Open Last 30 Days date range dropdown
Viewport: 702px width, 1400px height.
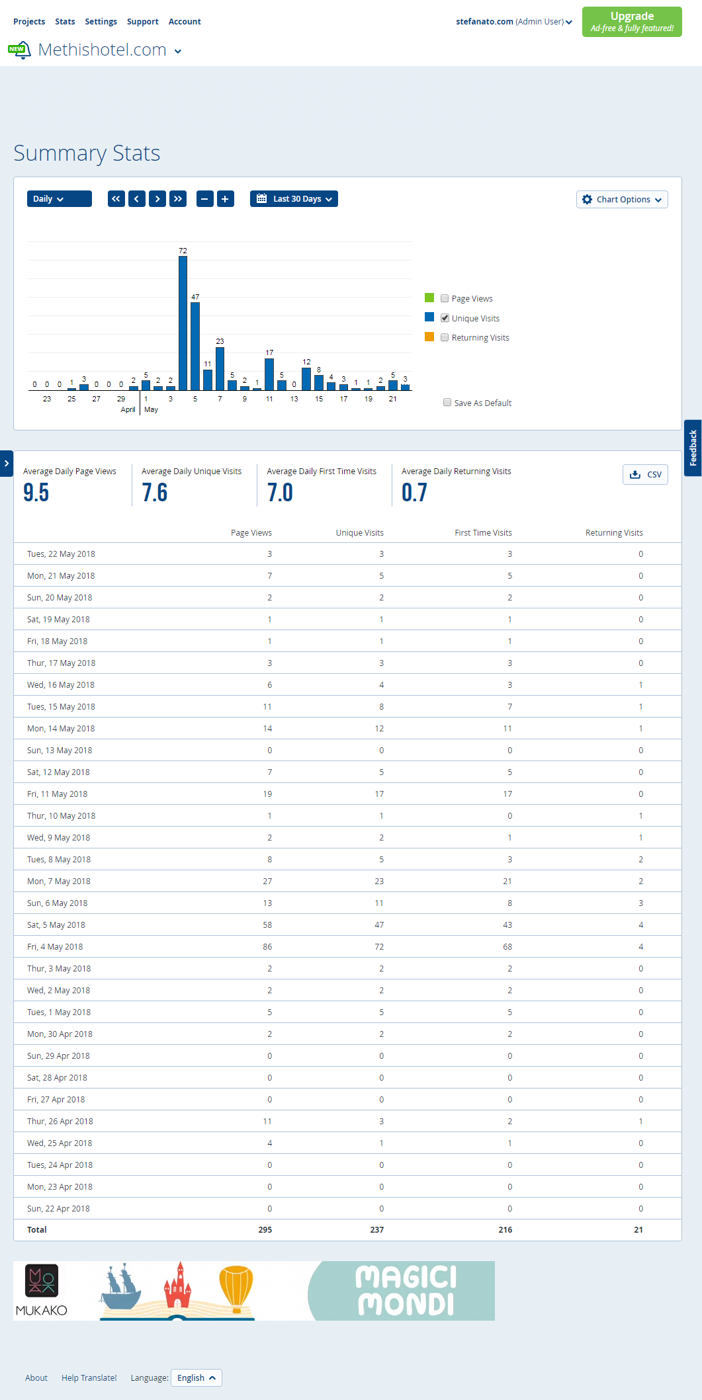294,198
